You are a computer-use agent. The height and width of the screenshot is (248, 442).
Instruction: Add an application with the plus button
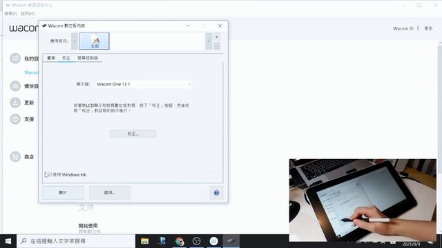click(x=217, y=37)
